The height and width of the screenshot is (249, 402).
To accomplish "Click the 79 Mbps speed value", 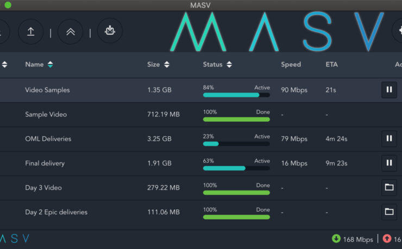I will (294, 139).
